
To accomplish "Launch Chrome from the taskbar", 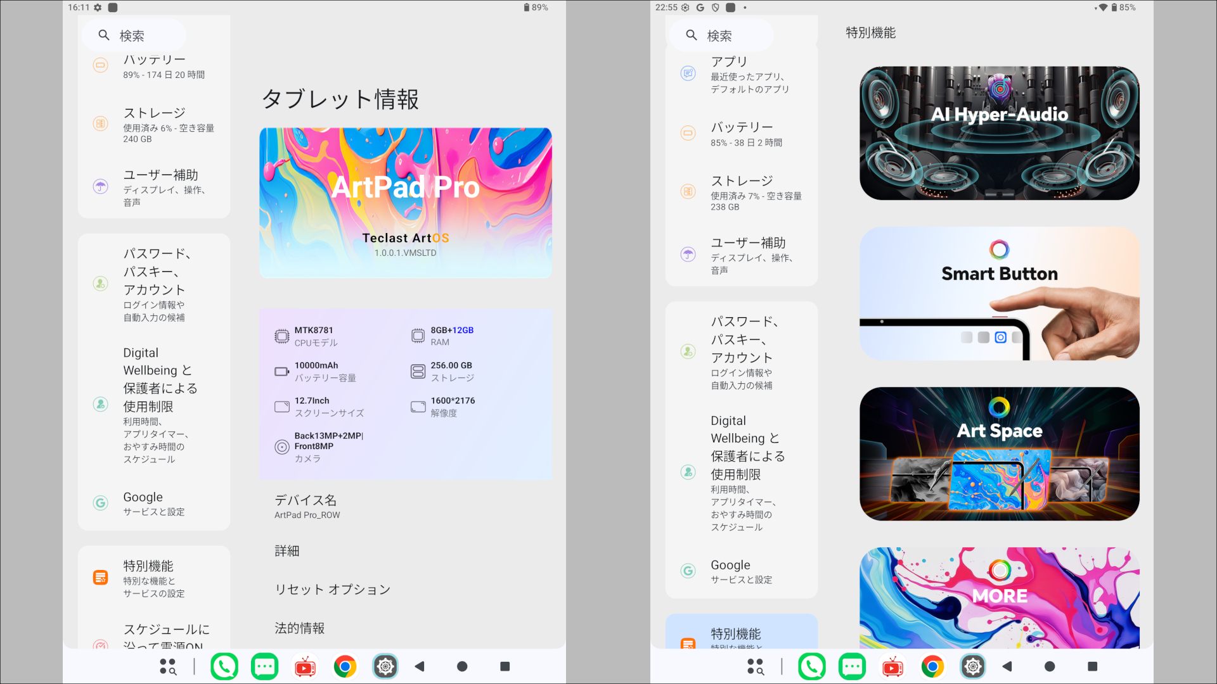I will (345, 666).
